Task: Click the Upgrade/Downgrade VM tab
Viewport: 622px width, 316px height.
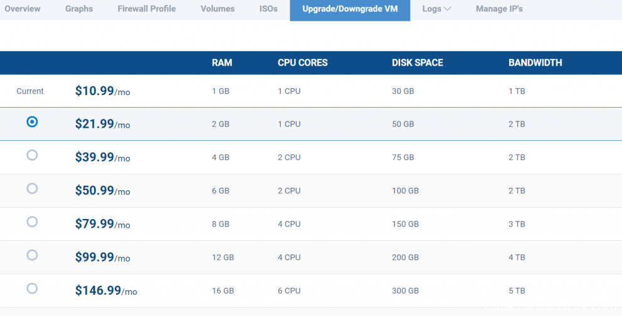Action: [350, 9]
